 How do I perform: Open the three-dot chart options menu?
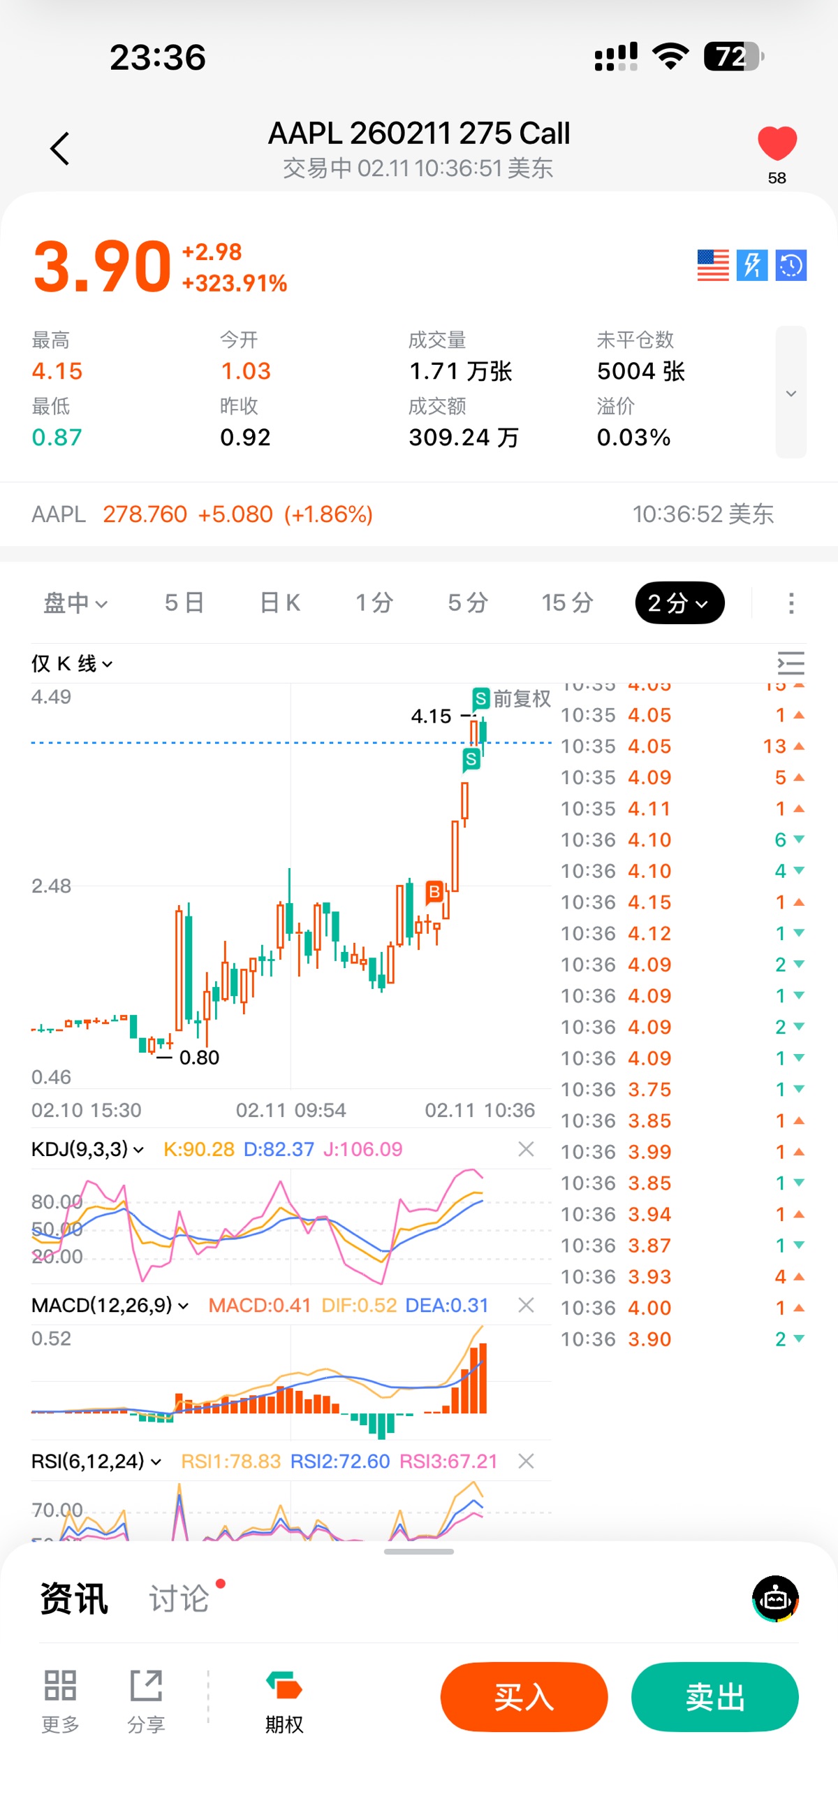791,603
